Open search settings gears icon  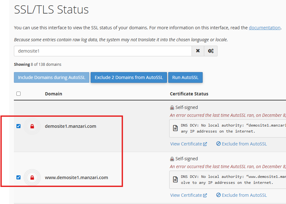click(x=211, y=51)
